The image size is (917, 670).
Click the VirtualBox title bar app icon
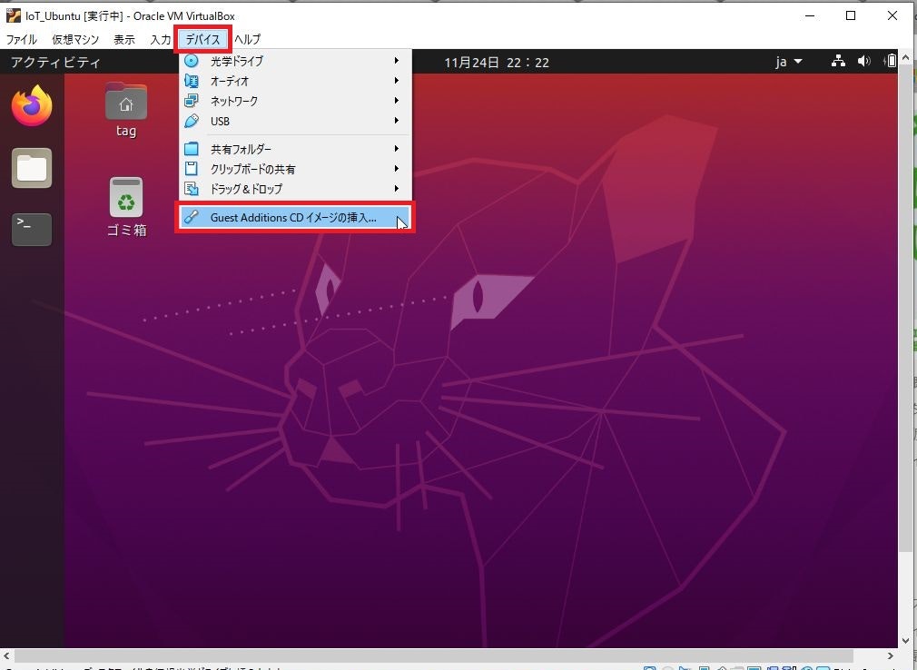pyautogui.click(x=14, y=15)
